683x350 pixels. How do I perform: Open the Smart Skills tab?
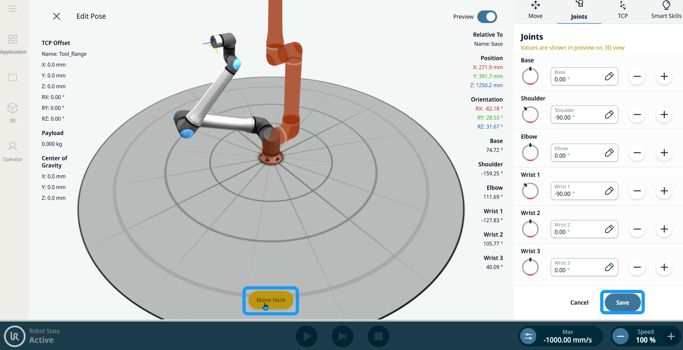[666, 11]
